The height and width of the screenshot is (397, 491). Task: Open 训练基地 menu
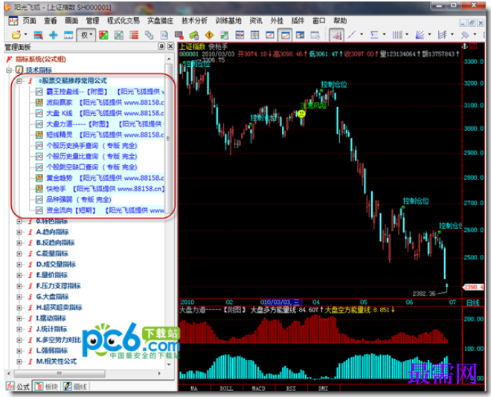[x=228, y=21]
